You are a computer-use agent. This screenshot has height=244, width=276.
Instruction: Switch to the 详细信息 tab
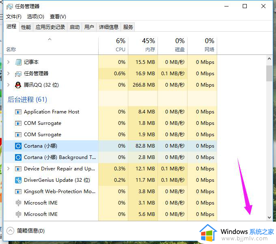tap(109, 27)
